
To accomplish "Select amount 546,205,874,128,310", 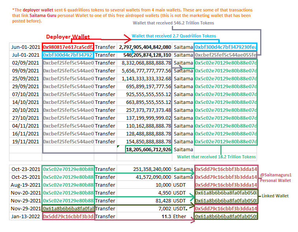I will [x=145, y=55].
